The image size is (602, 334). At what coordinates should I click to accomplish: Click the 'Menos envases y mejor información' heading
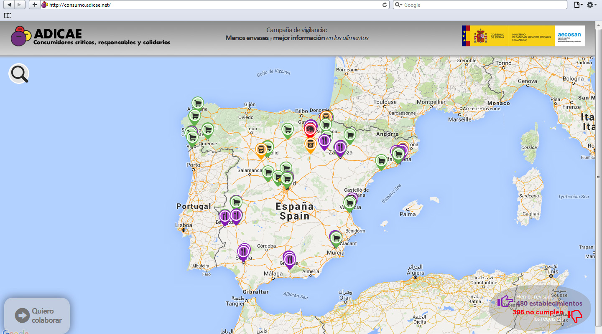pos(297,38)
